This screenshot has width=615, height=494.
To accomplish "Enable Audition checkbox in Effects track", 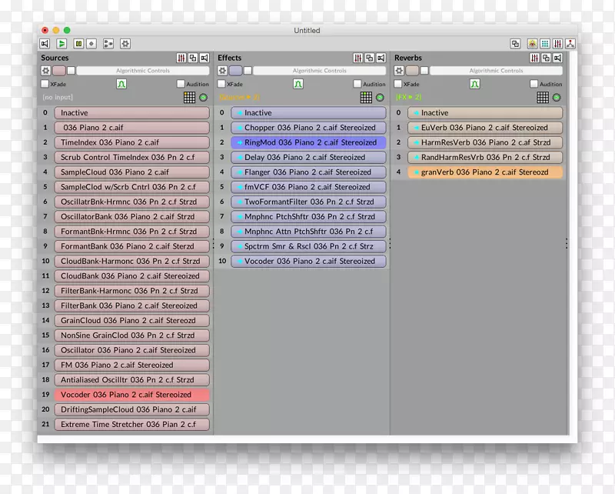I will (x=357, y=84).
